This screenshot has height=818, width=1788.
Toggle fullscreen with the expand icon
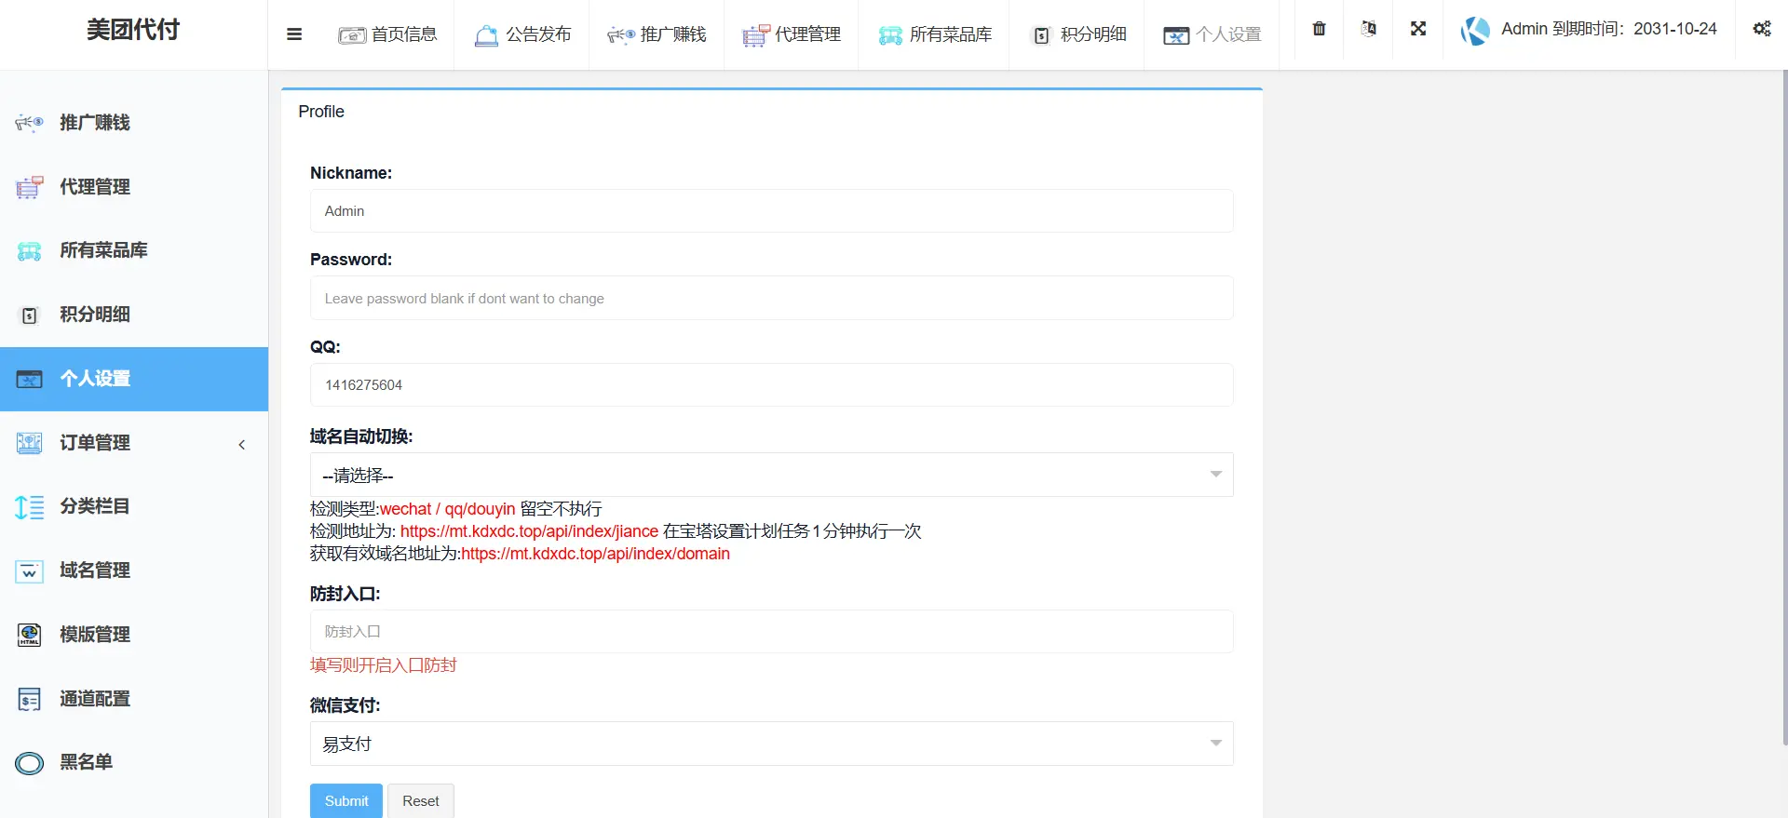pos(1418,29)
